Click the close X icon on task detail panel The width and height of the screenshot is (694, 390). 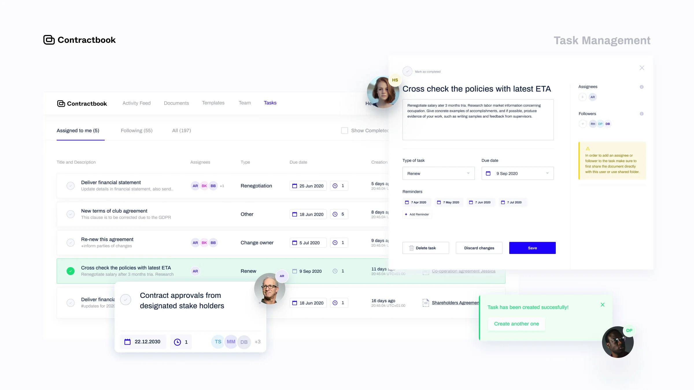coord(642,68)
